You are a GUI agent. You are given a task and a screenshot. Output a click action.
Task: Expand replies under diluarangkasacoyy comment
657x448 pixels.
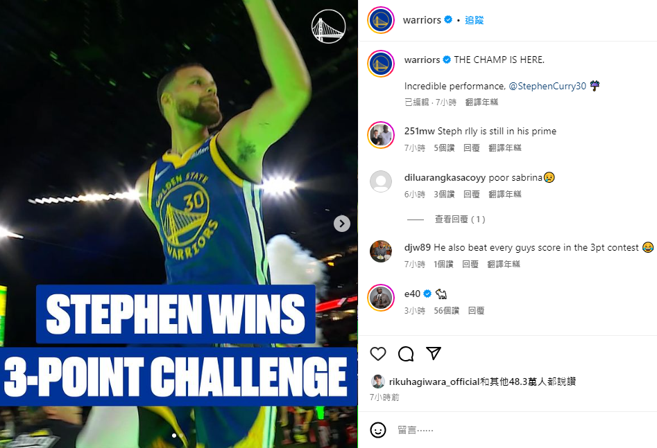point(460,219)
